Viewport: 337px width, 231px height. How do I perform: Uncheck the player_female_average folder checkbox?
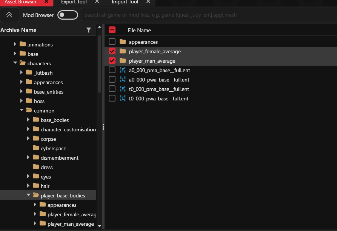[112, 51]
